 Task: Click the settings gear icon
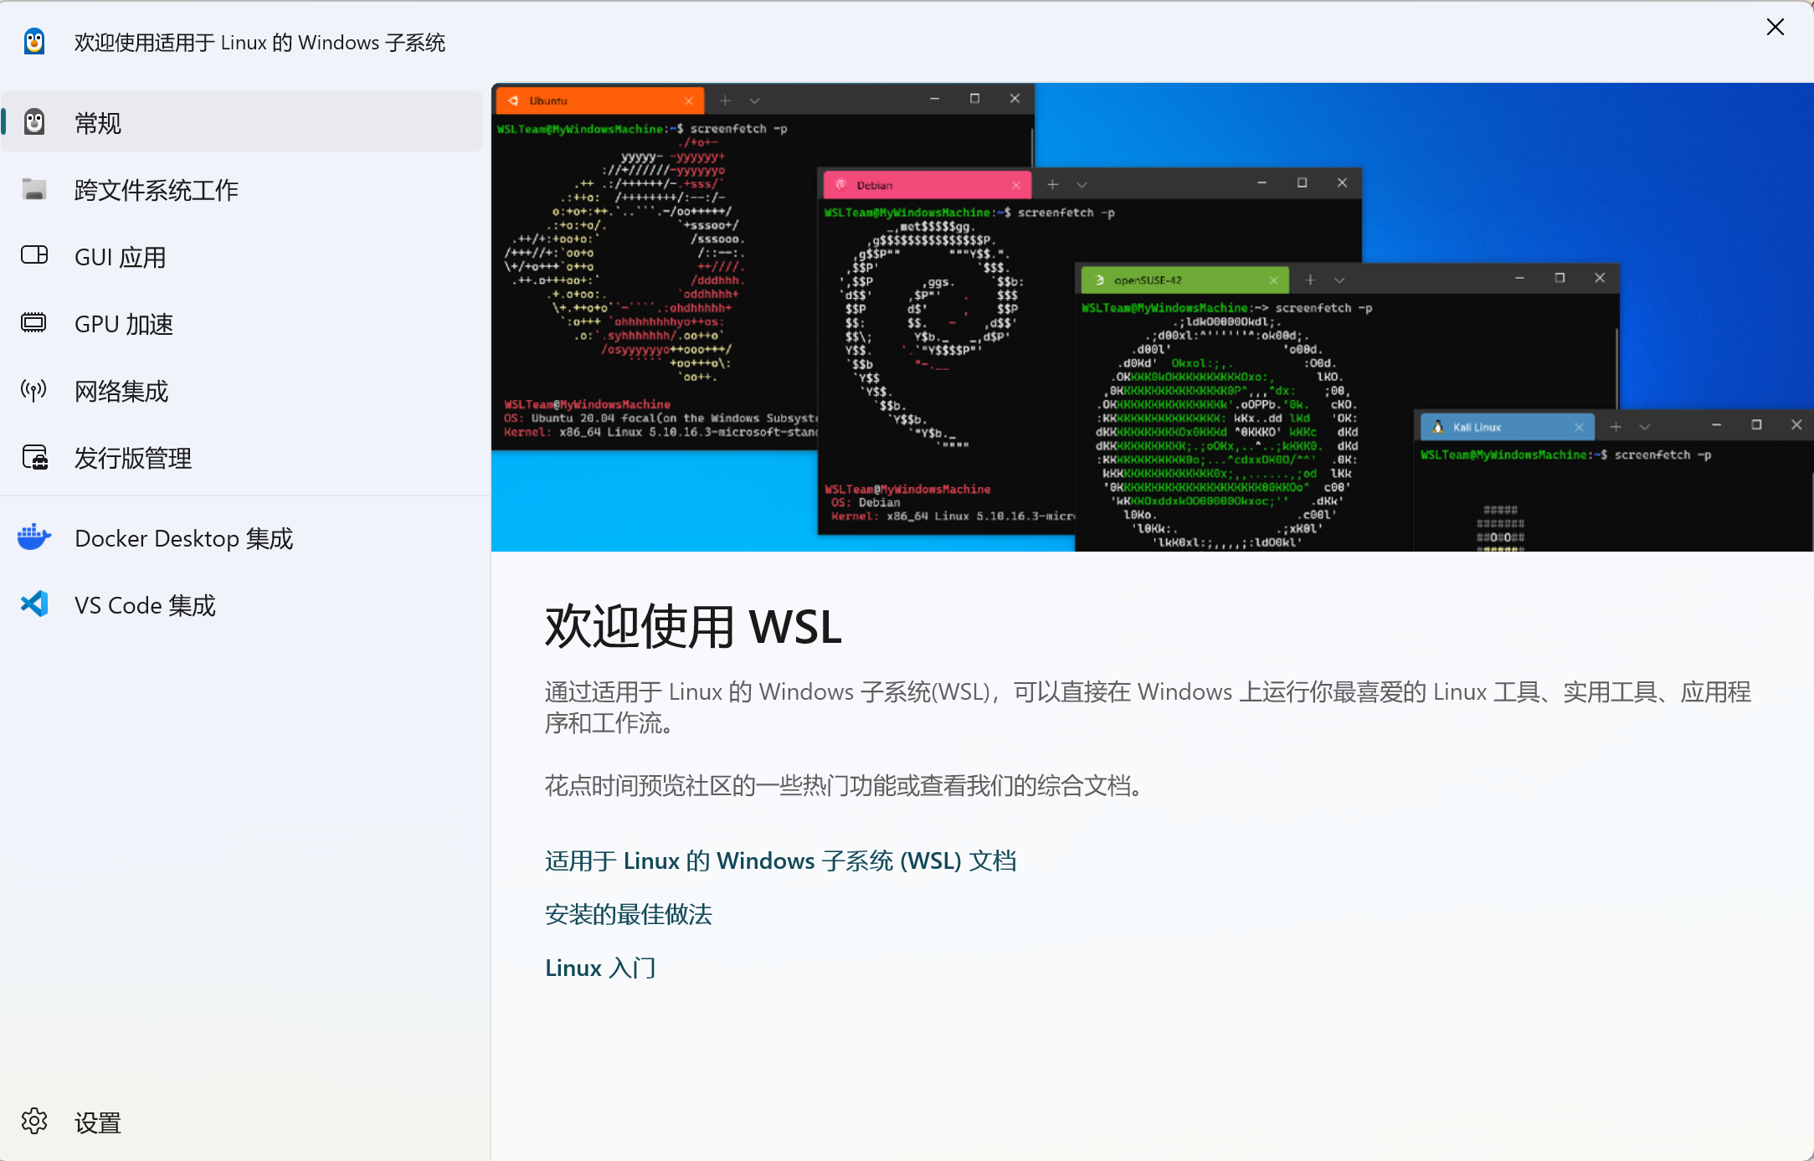[34, 1121]
